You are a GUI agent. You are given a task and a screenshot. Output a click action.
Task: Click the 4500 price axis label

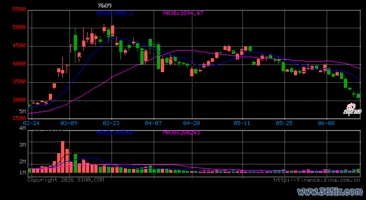click(x=19, y=46)
